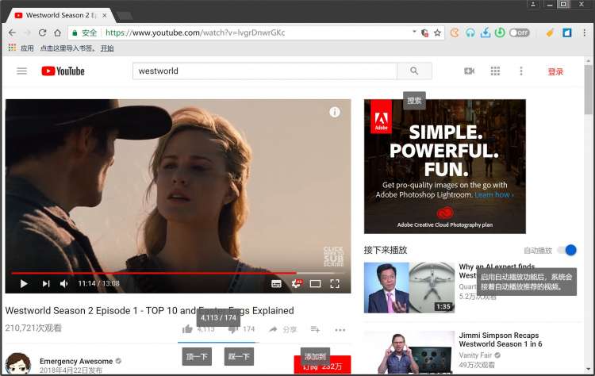
Task: Open the AI expert video thumbnail
Action: (x=409, y=288)
